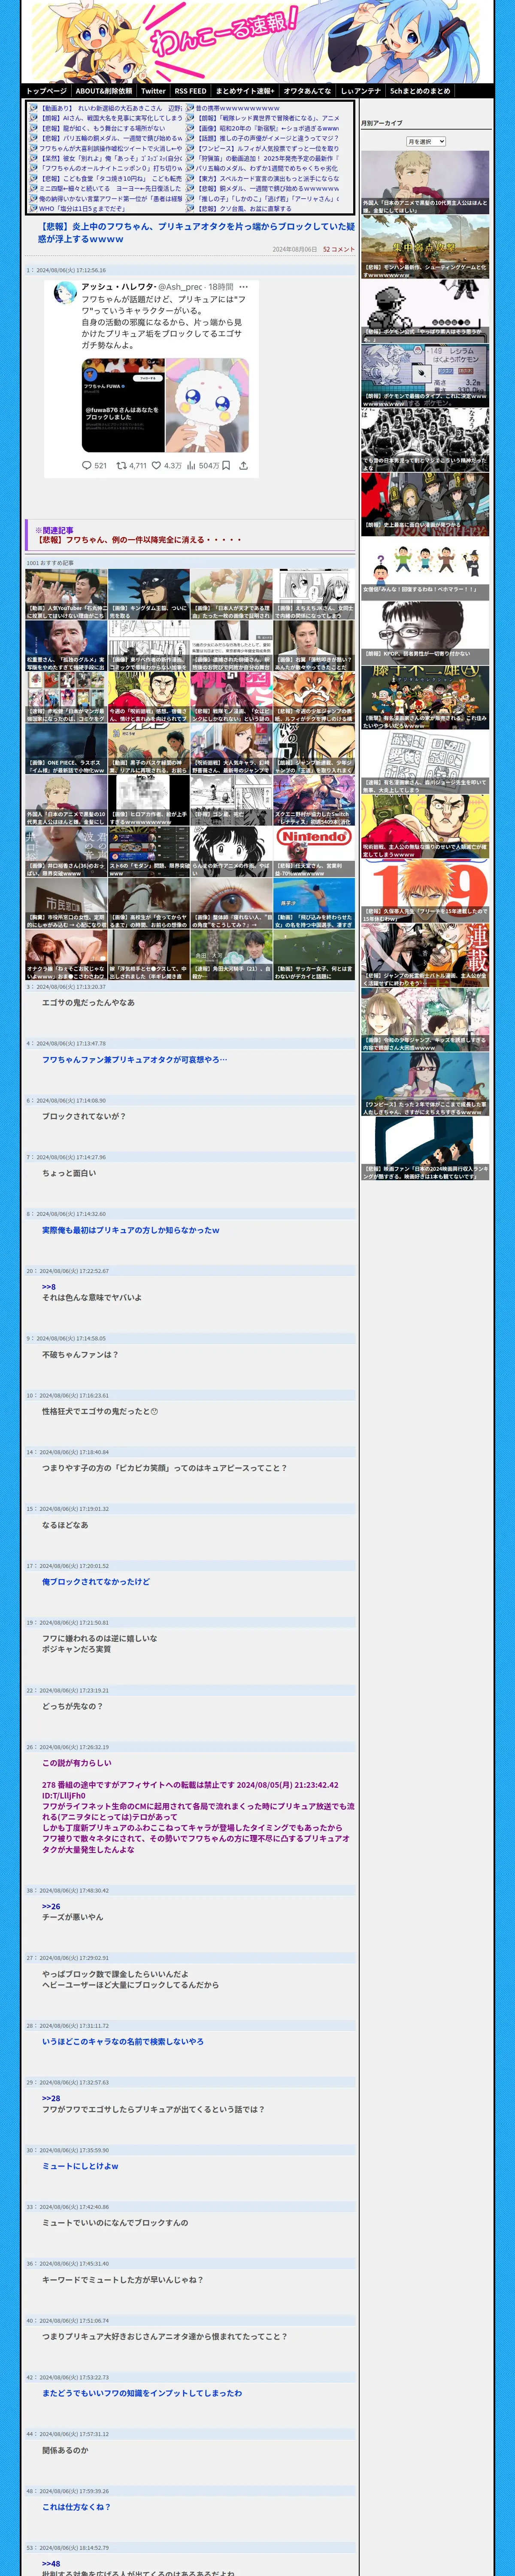Open the Twitter nav link
The image size is (515, 2576).
[x=153, y=91]
